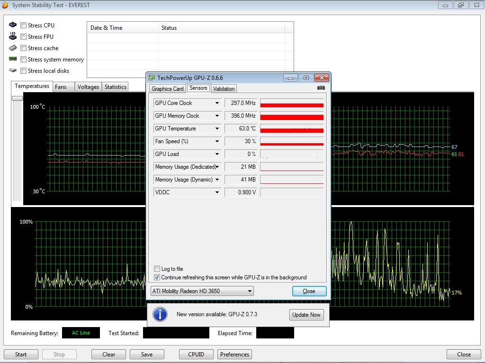Click the 17% CPU usage readout
This screenshot has height=363, width=485.
tap(457, 293)
